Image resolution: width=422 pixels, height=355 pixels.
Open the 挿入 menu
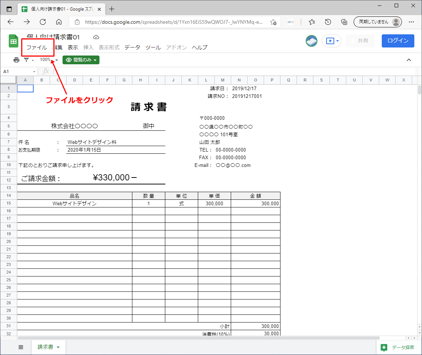coord(88,47)
